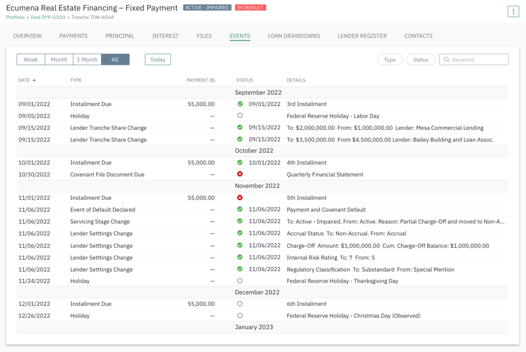Open the Type filter dropdown
Image resolution: width=526 pixels, height=352 pixels.
[390, 60]
